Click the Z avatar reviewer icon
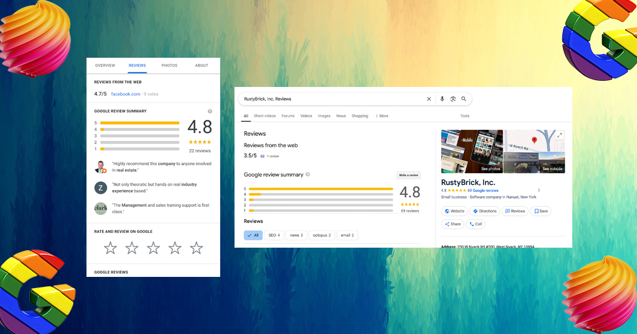Image resolution: width=637 pixels, height=334 pixels. pos(100,187)
